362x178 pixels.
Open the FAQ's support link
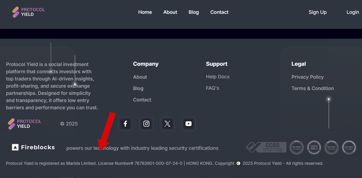(x=213, y=88)
